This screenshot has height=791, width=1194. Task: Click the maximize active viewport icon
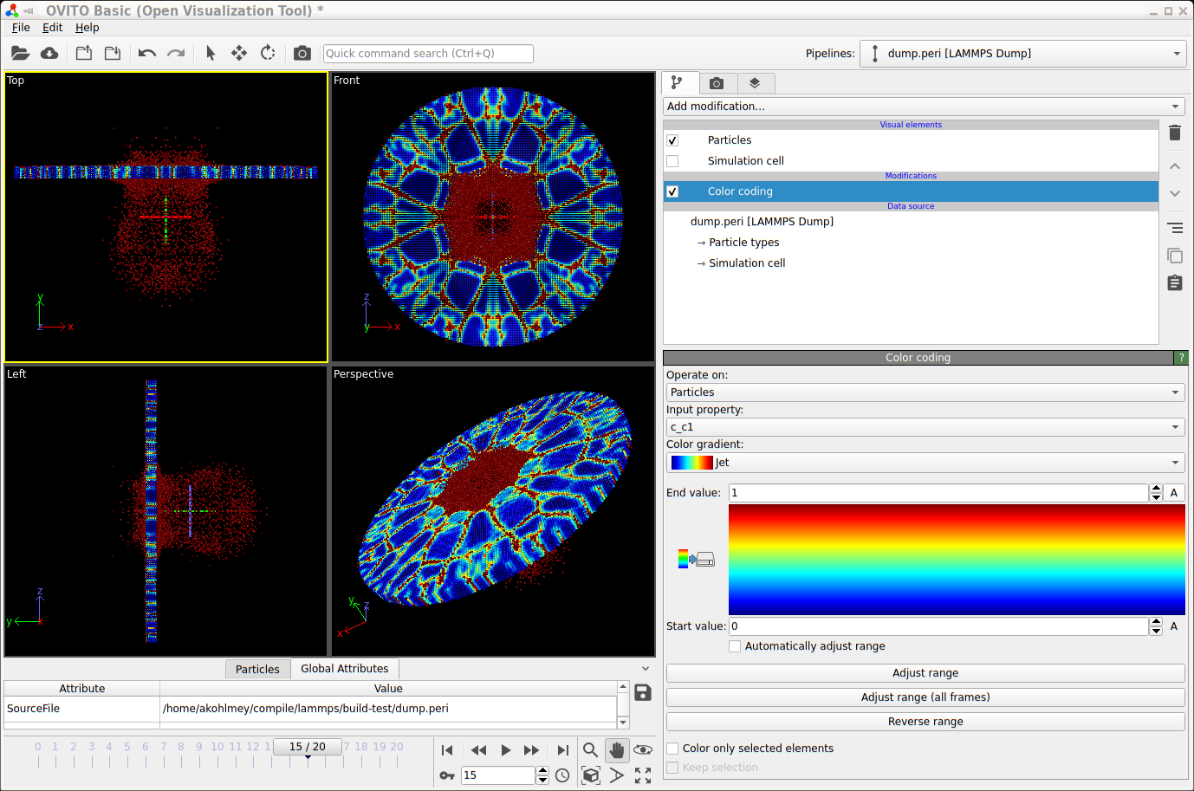(x=643, y=775)
